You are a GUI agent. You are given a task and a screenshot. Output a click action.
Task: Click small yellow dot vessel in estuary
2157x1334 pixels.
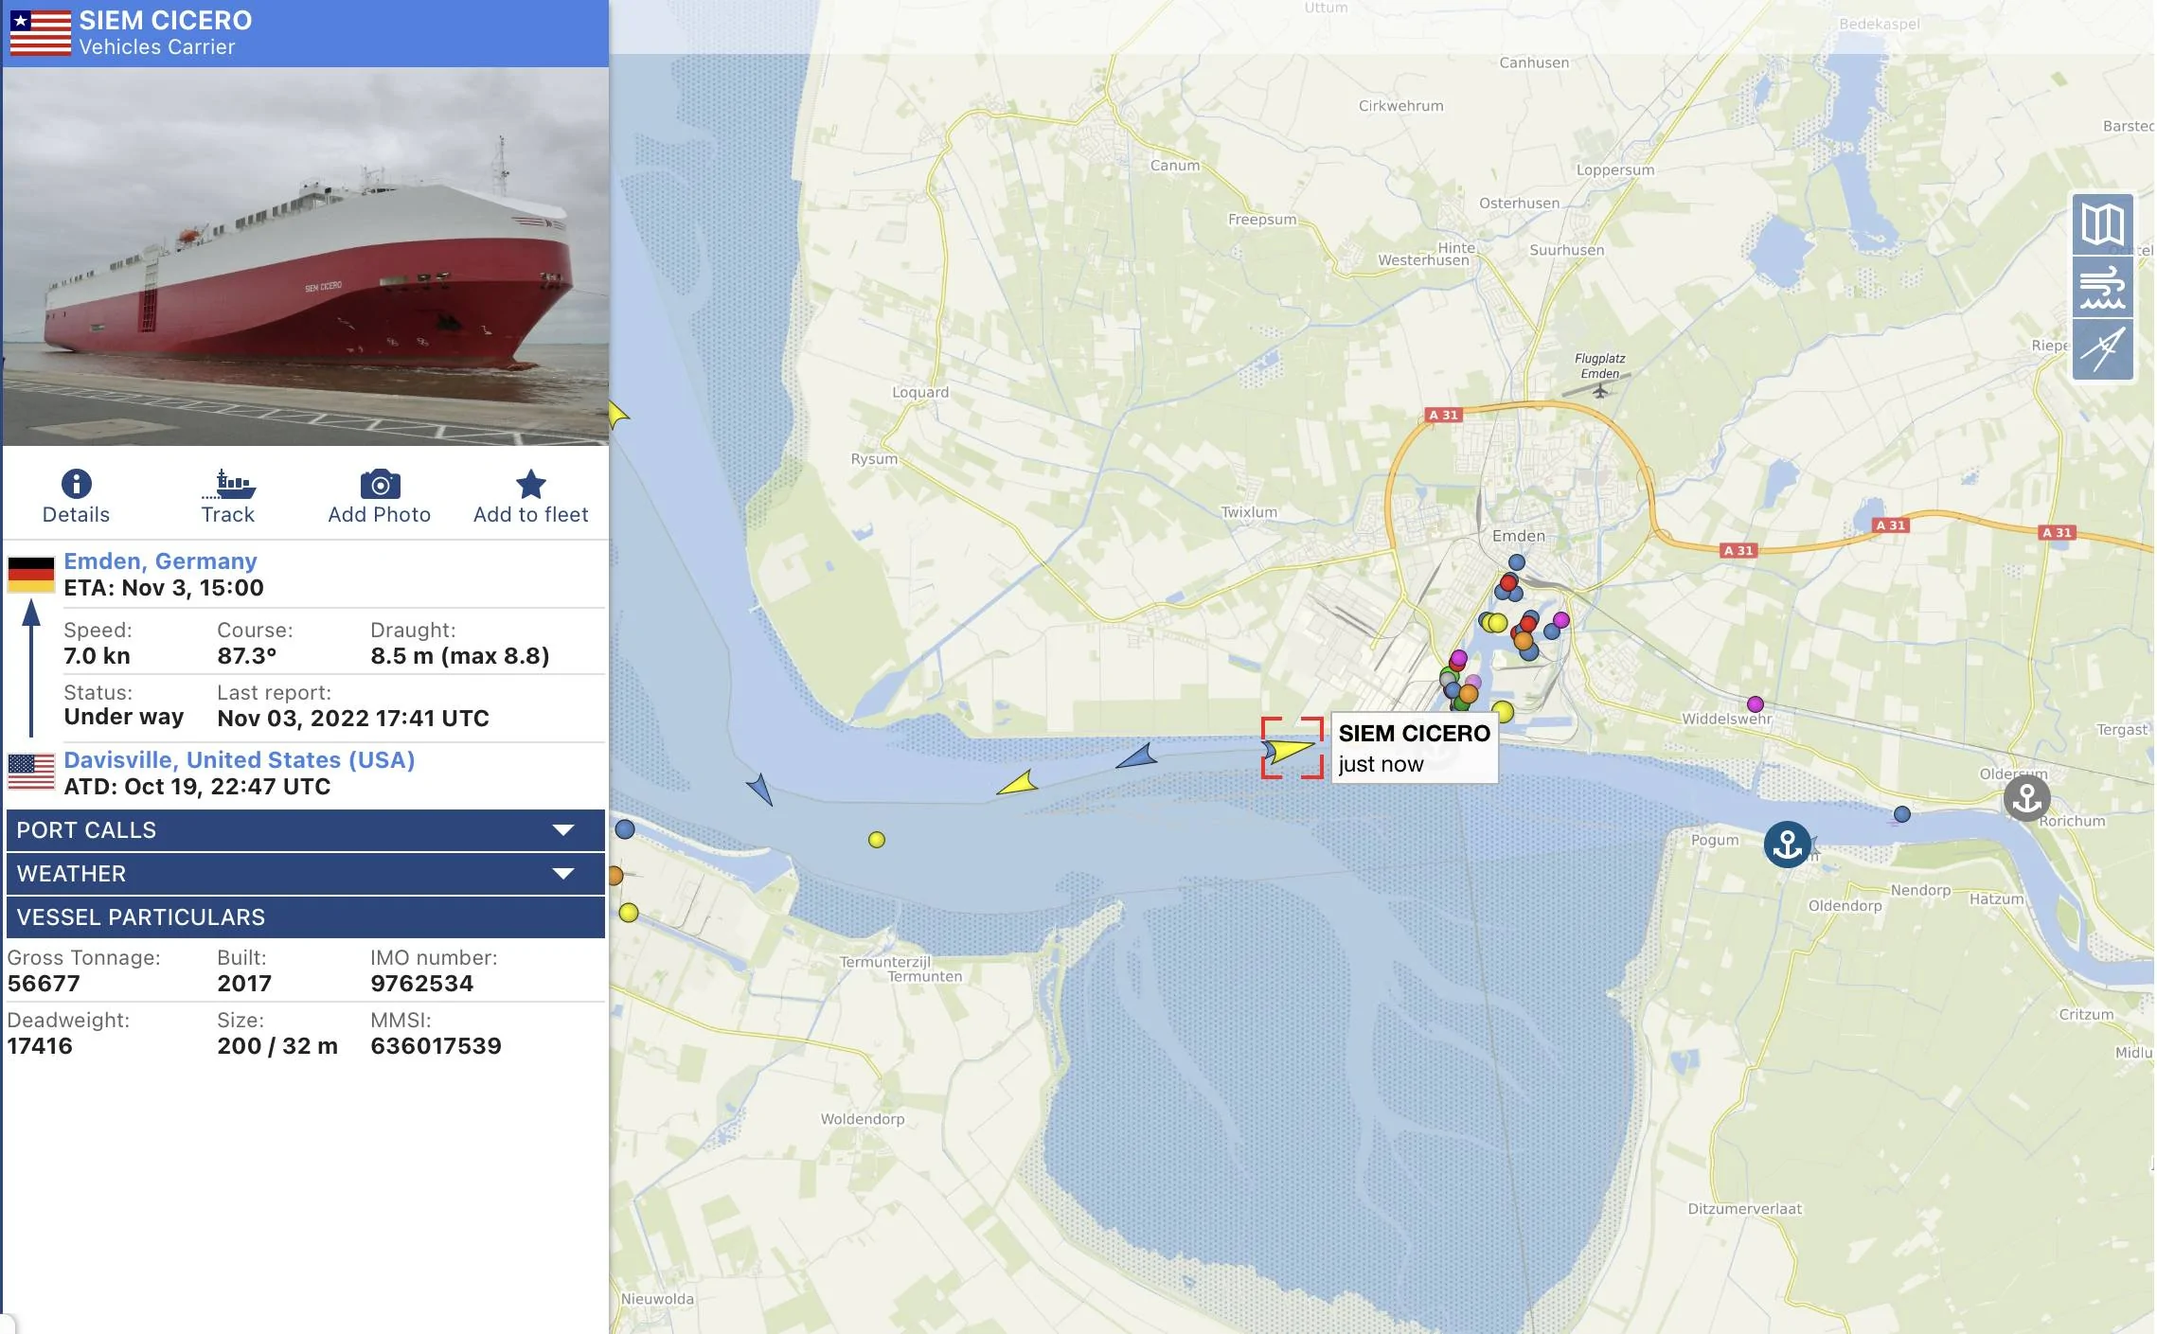coord(877,840)
